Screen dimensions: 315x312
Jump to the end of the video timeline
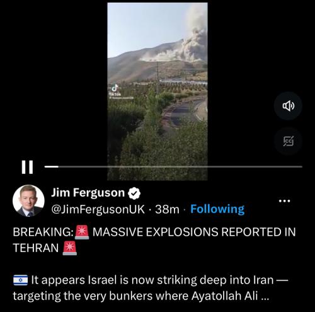(x=302, y=166)
